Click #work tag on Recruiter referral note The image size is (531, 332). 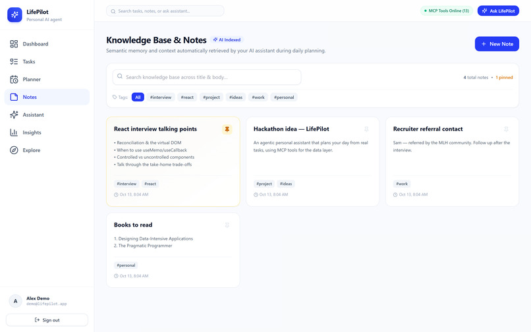click(x=402, y=184)
